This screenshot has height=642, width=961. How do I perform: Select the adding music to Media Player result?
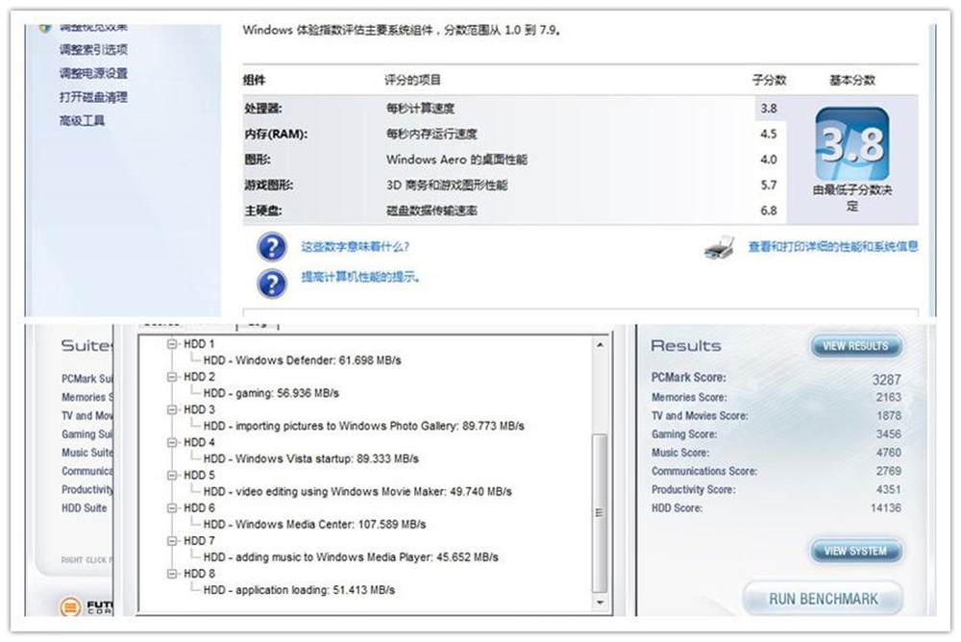(351, 557)
